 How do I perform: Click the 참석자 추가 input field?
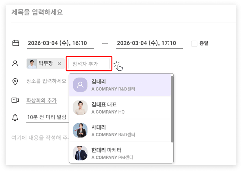(88, 64)
